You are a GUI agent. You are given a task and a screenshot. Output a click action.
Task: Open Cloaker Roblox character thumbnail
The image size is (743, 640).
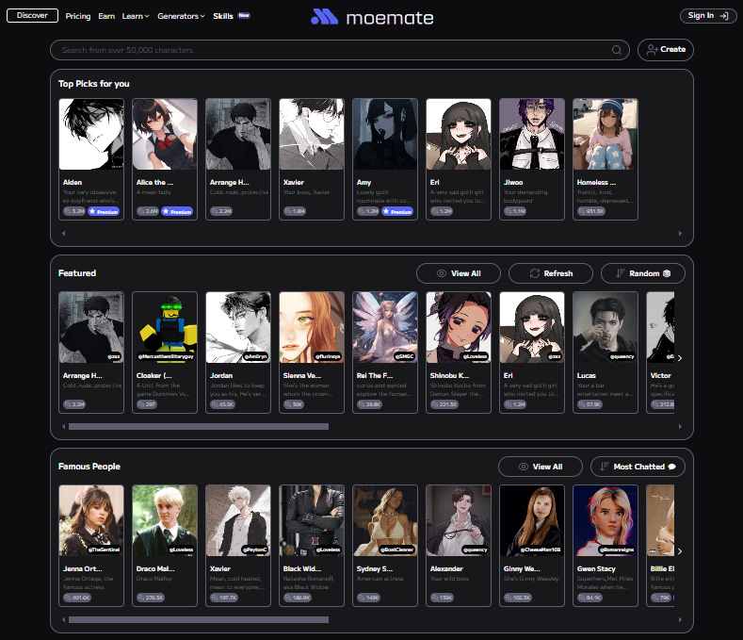[165, 327]
